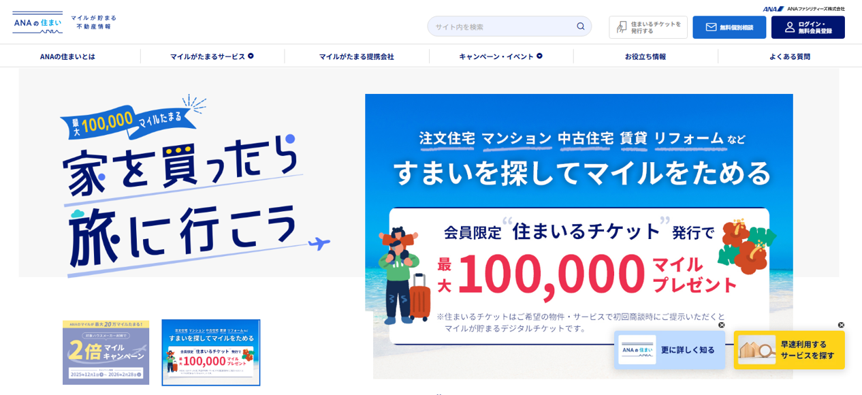
Task: Click the 早速利用するサービスを探す banner
Action: [x=789, y=350]
